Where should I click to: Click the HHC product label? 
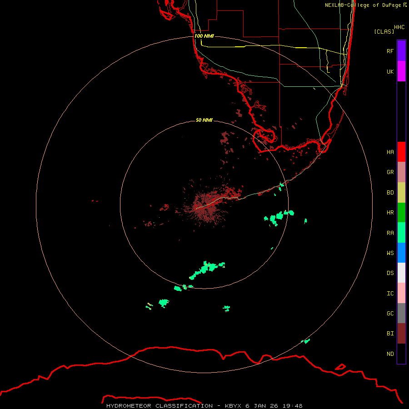pyautogui.click(x=399, y=27)
